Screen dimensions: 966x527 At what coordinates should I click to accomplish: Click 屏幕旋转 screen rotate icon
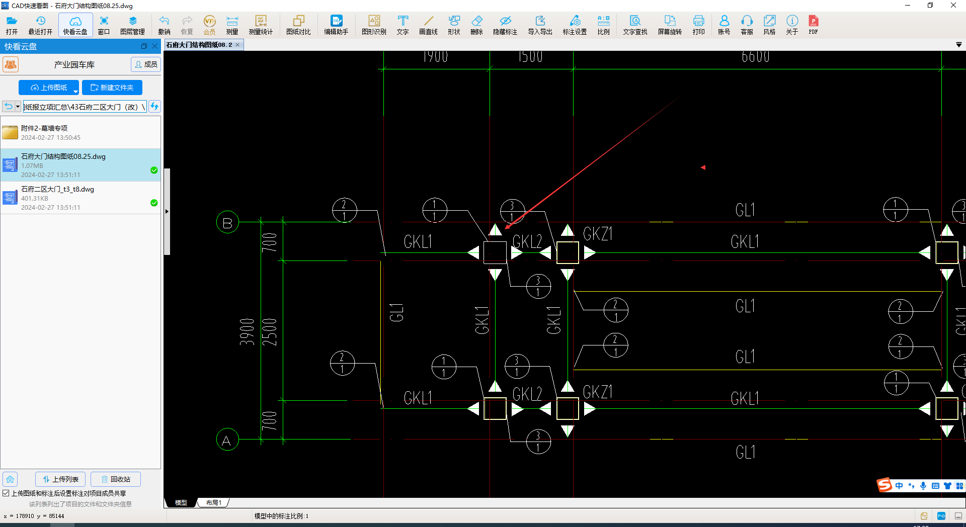tap(670, 25)
